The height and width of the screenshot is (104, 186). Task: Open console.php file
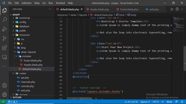pyautogui.click(x=27, y=86)
